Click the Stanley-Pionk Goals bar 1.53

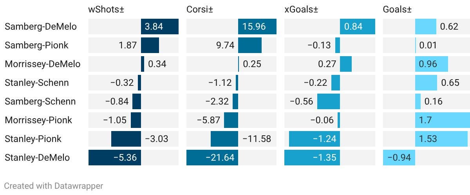(x=441, y=139)
